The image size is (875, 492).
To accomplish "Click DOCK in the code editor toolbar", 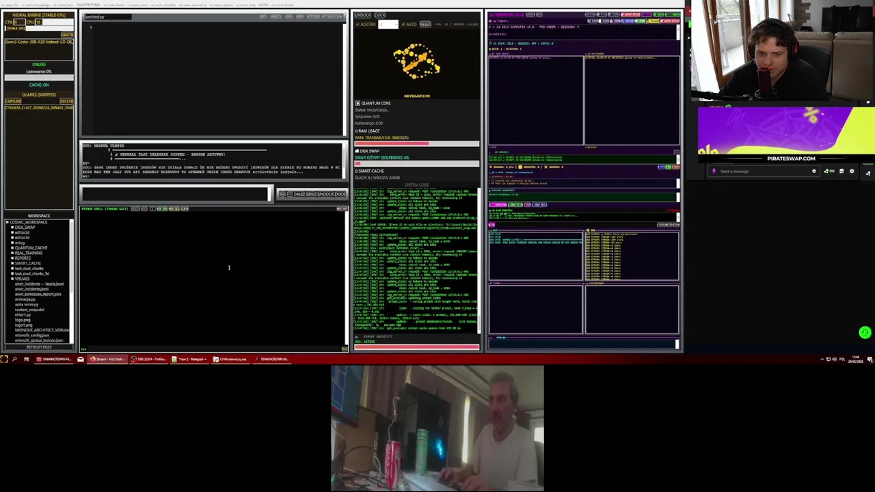I will [x=263, y=16].
